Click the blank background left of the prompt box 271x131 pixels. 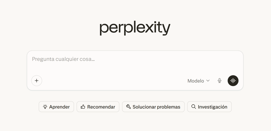click(x=13, y=70)
